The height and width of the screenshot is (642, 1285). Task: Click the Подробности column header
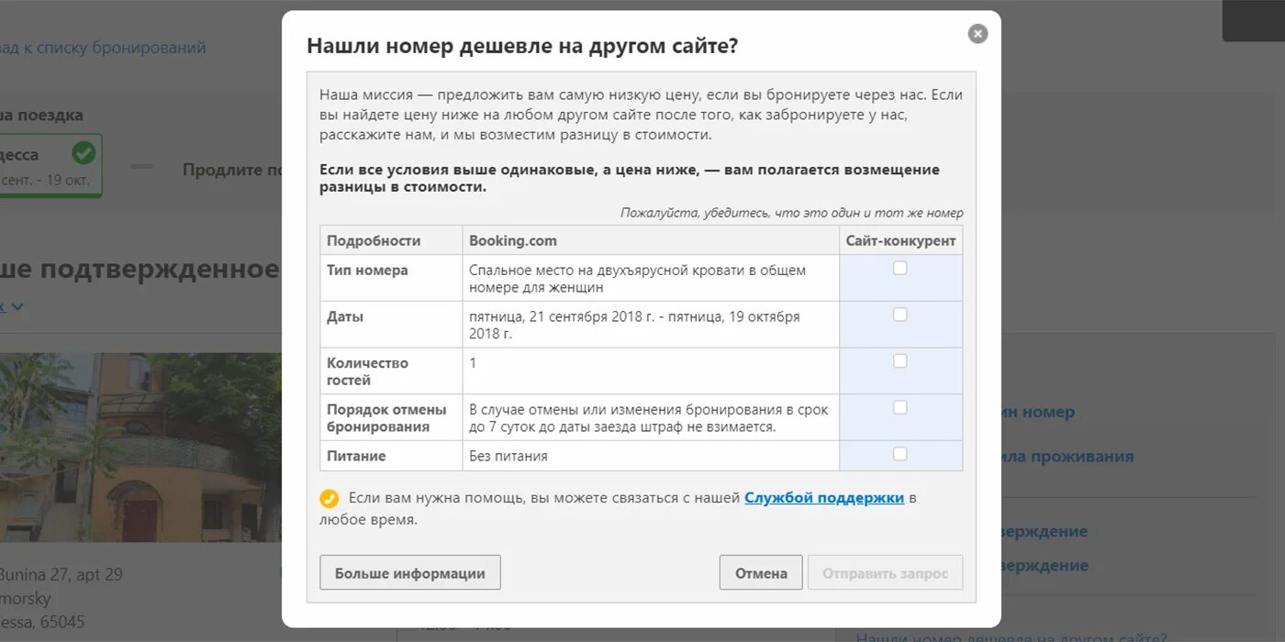(391, 240)
